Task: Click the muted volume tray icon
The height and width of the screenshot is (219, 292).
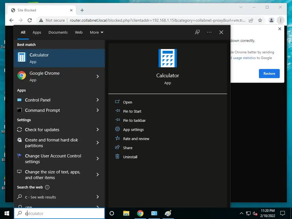Action: [255, 213]
